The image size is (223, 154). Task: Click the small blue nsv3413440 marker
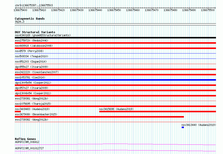(183, 127)
